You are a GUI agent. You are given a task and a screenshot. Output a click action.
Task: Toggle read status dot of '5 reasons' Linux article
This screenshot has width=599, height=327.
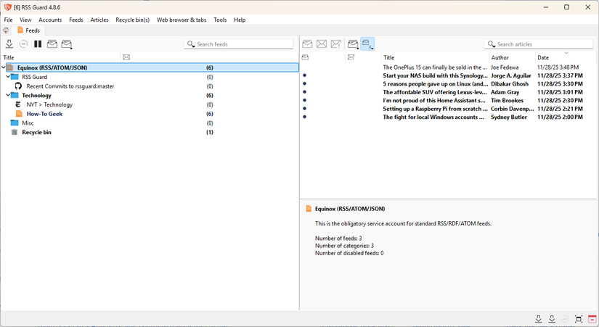click(304, 83)
